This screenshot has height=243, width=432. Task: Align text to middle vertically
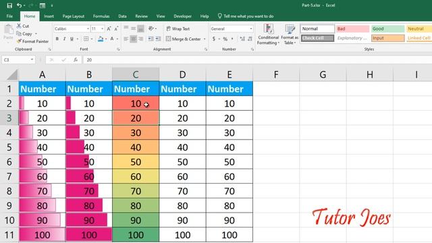pos(134,28)
